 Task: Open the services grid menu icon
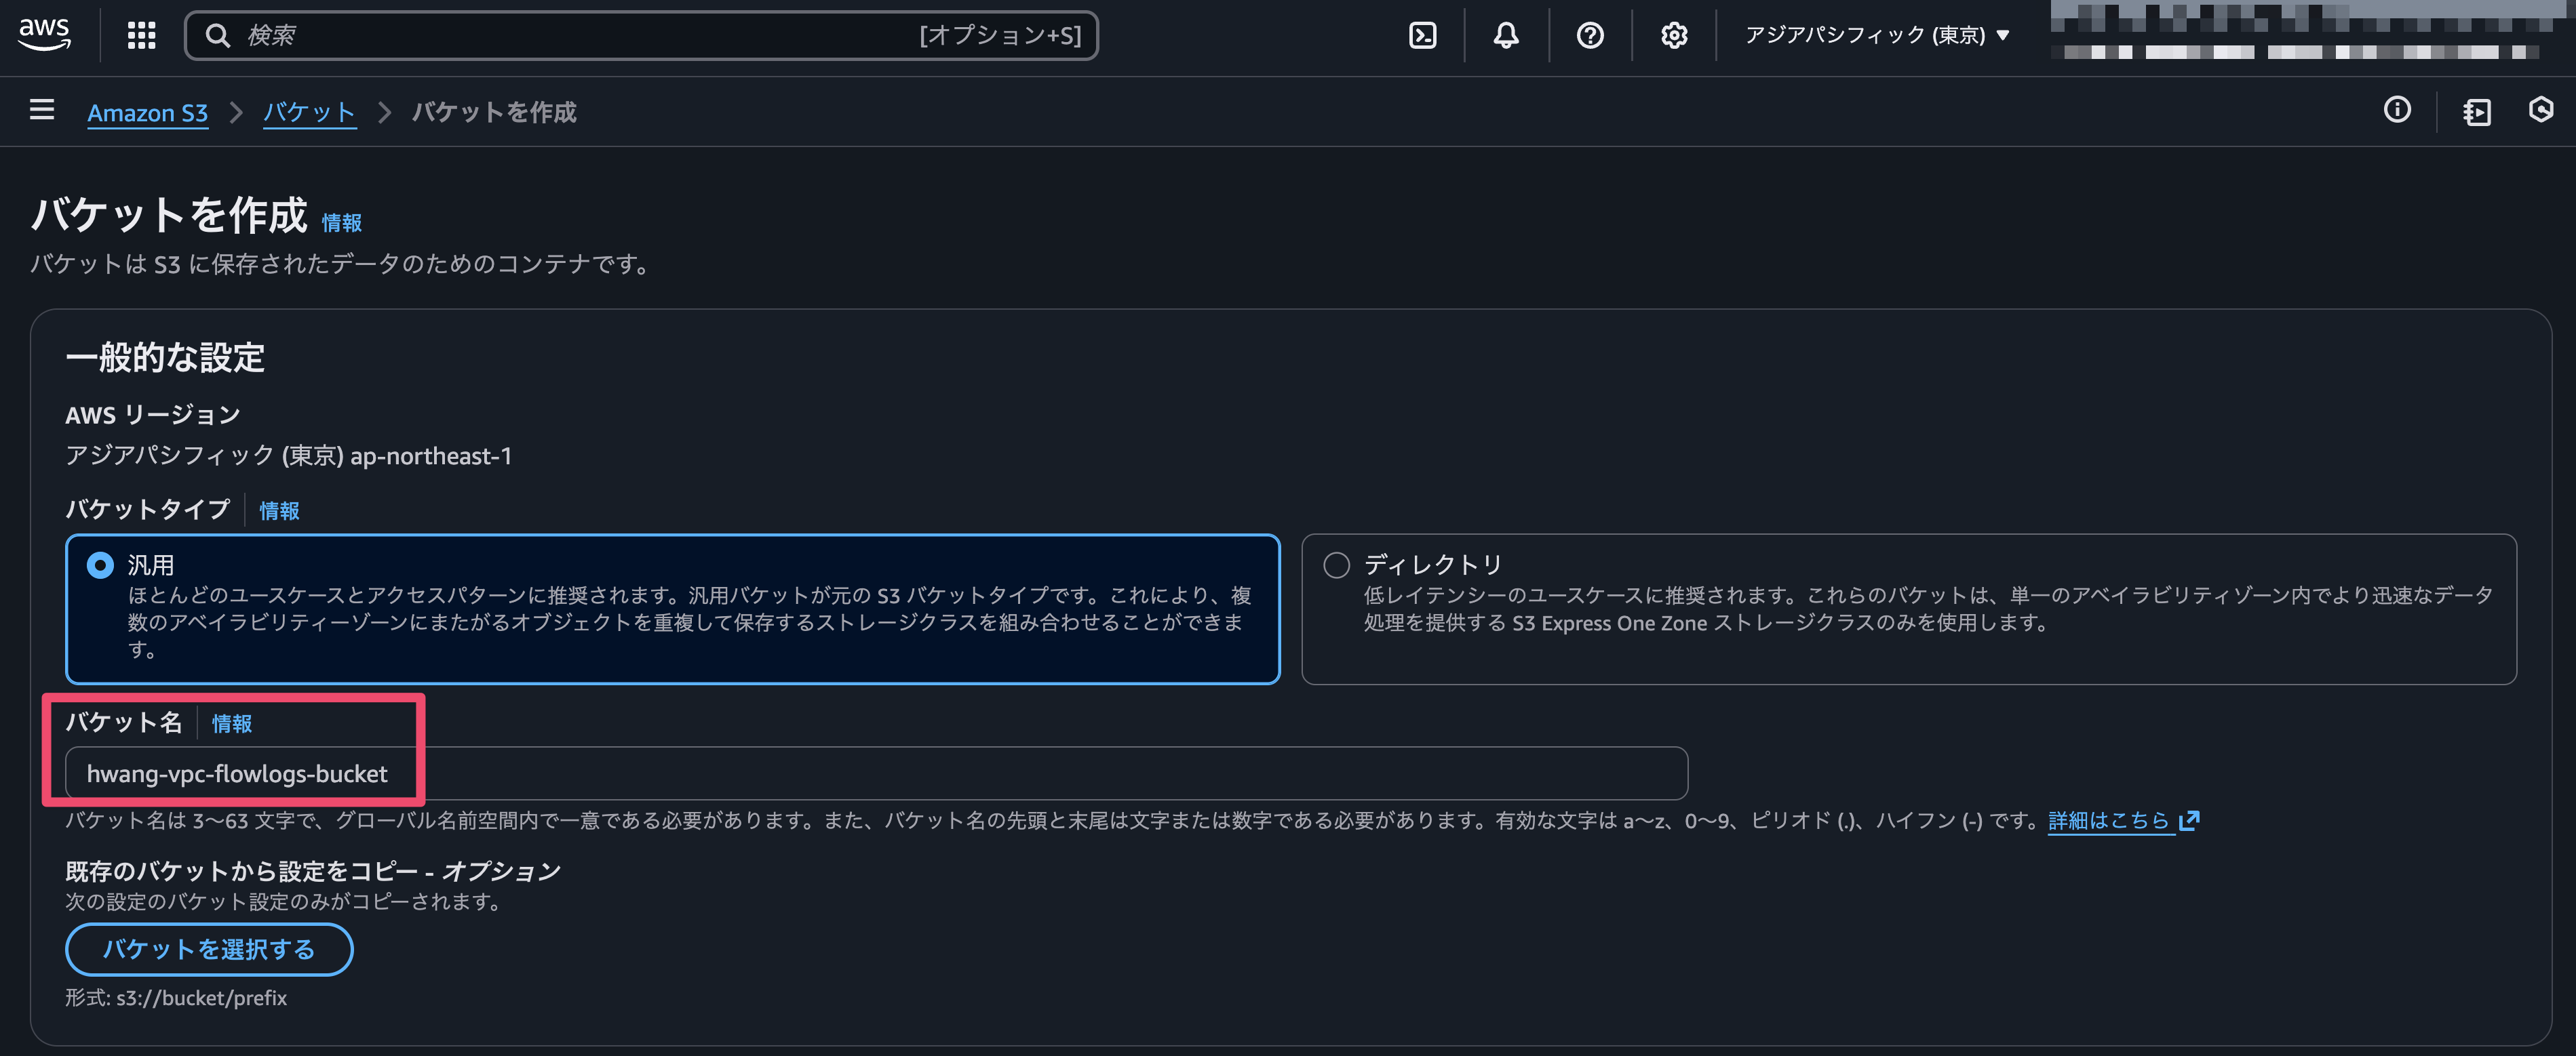(x=141, y=35)
